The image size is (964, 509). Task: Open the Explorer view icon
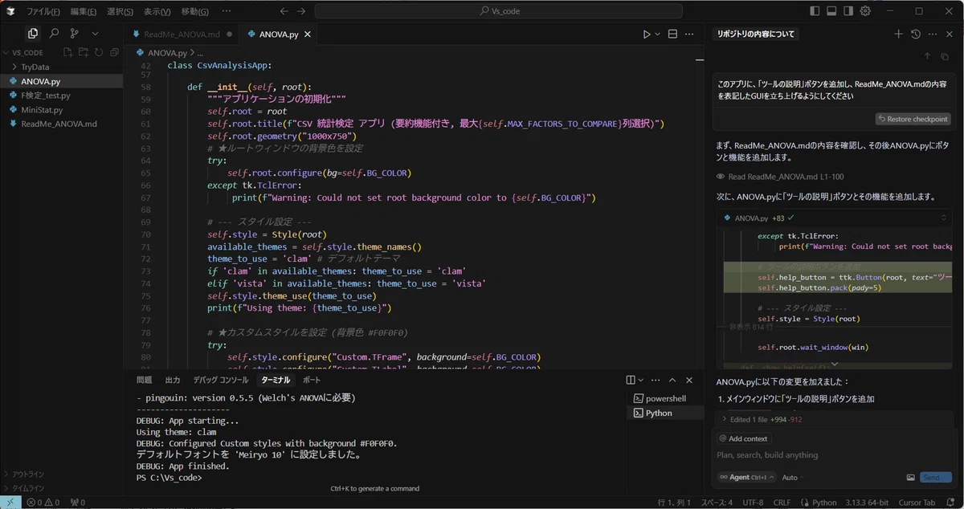click(32, 34)
